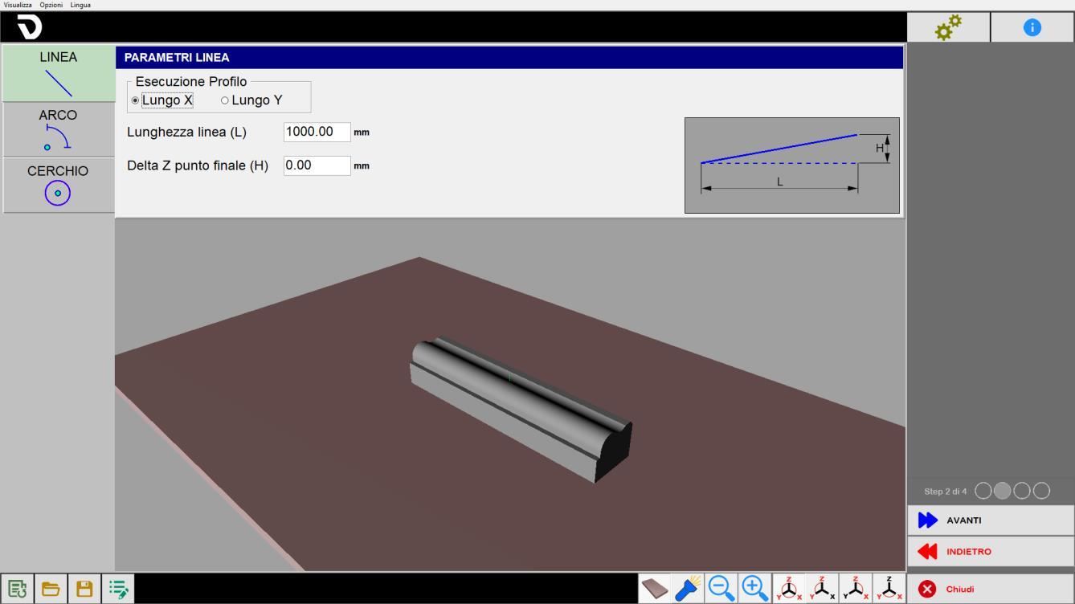Click the 3D molding profile model
Screen dimensions: 1075x604
click(x=521, y=410)
